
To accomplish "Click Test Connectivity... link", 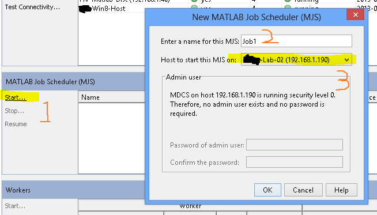I will (x=32, y=7).
